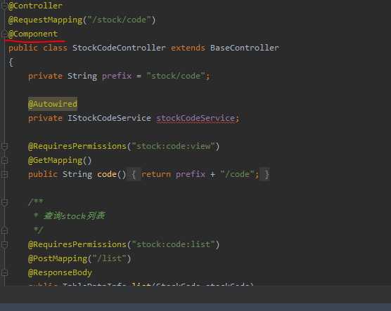This screenshot has height=311, width=391.
Task: Click the private keyword before String prefix
Action: point(45,76)
